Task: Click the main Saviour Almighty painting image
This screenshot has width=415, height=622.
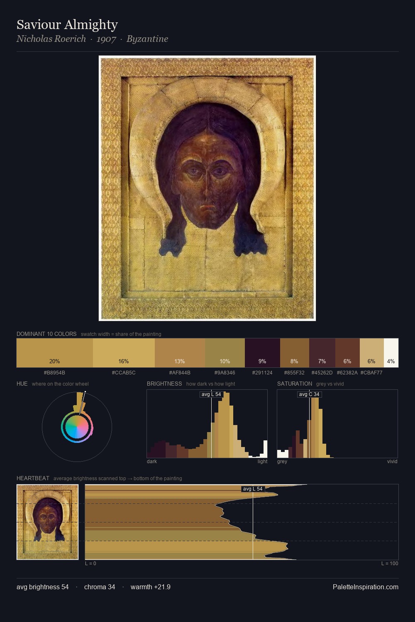Action: tap(207, 188)
